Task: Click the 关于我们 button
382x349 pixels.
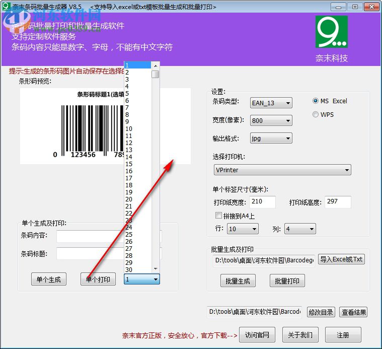Action: 300,335
